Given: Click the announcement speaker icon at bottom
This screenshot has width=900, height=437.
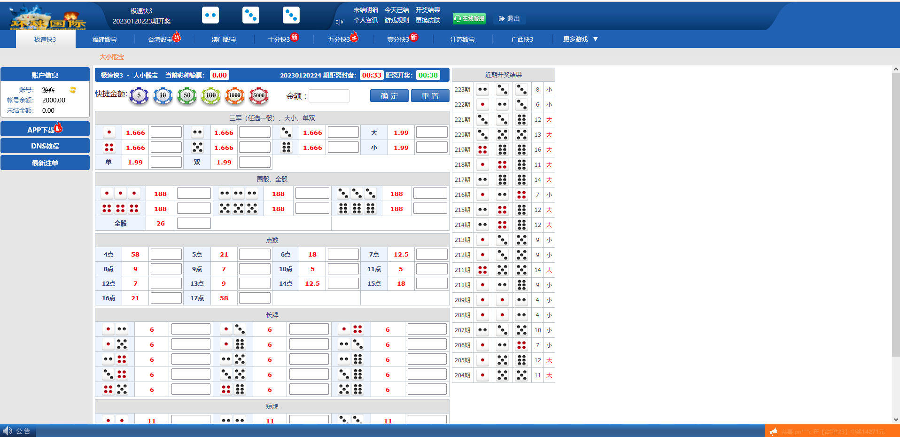Looking at the screenshot, I should click(x=8, y=431).
